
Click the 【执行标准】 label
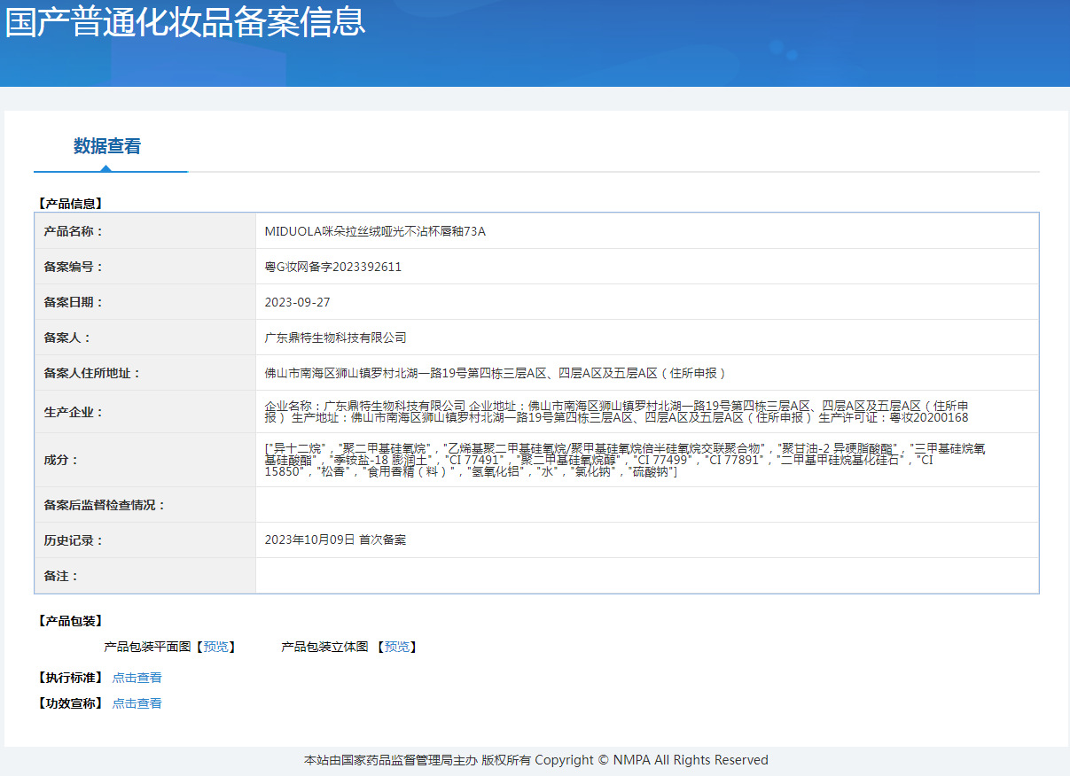tap(70, 678)
